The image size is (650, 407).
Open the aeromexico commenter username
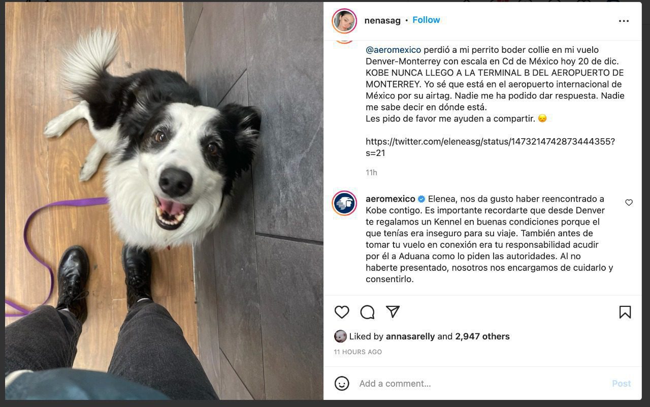[391, 199]
